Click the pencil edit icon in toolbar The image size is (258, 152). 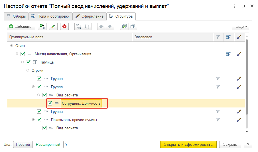(x=53, y=26)
